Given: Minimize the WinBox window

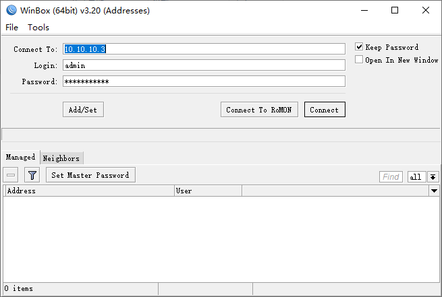Looking at the screenshot, I should [x=364, y=10].
